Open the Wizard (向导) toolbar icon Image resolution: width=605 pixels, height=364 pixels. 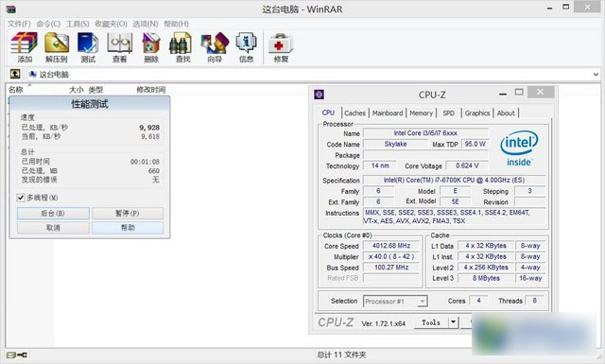tap(215, 47)
